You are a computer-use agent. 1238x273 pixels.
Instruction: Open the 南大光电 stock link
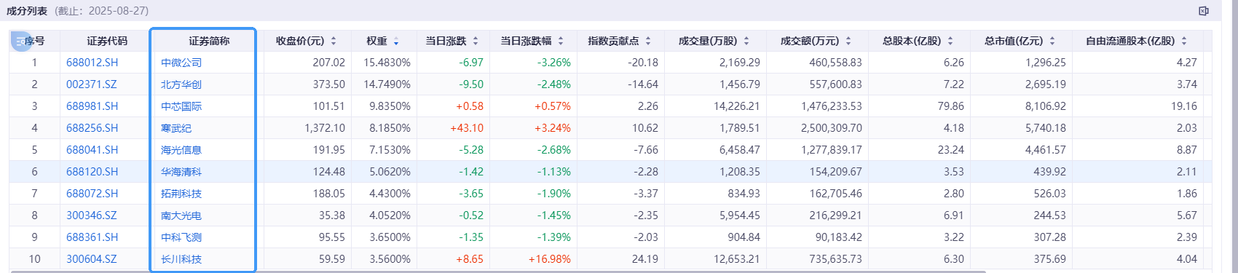coord(181,215)
